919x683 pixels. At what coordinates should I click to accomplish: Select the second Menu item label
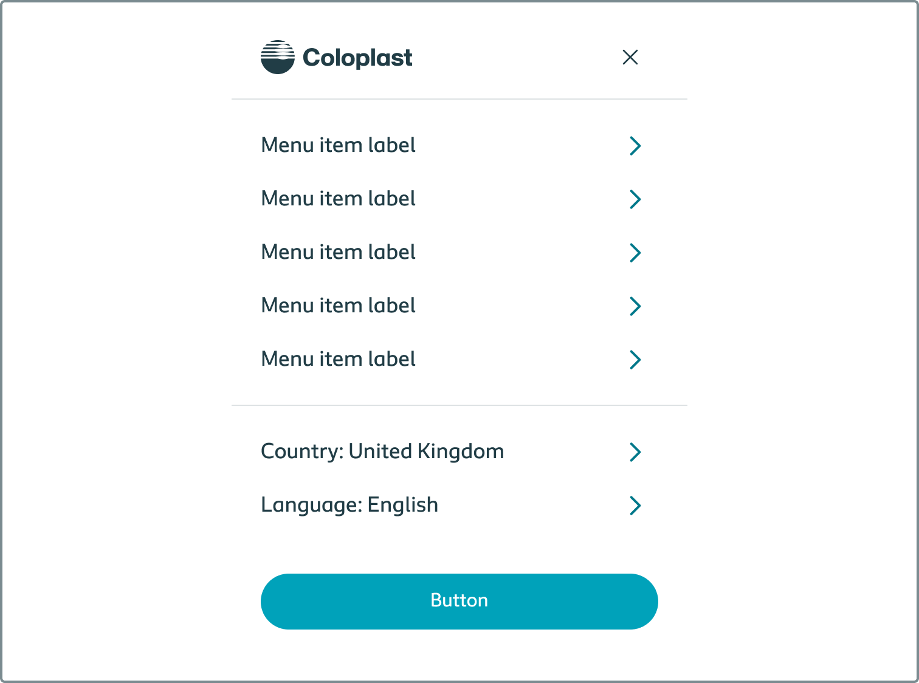pos(338,199)
